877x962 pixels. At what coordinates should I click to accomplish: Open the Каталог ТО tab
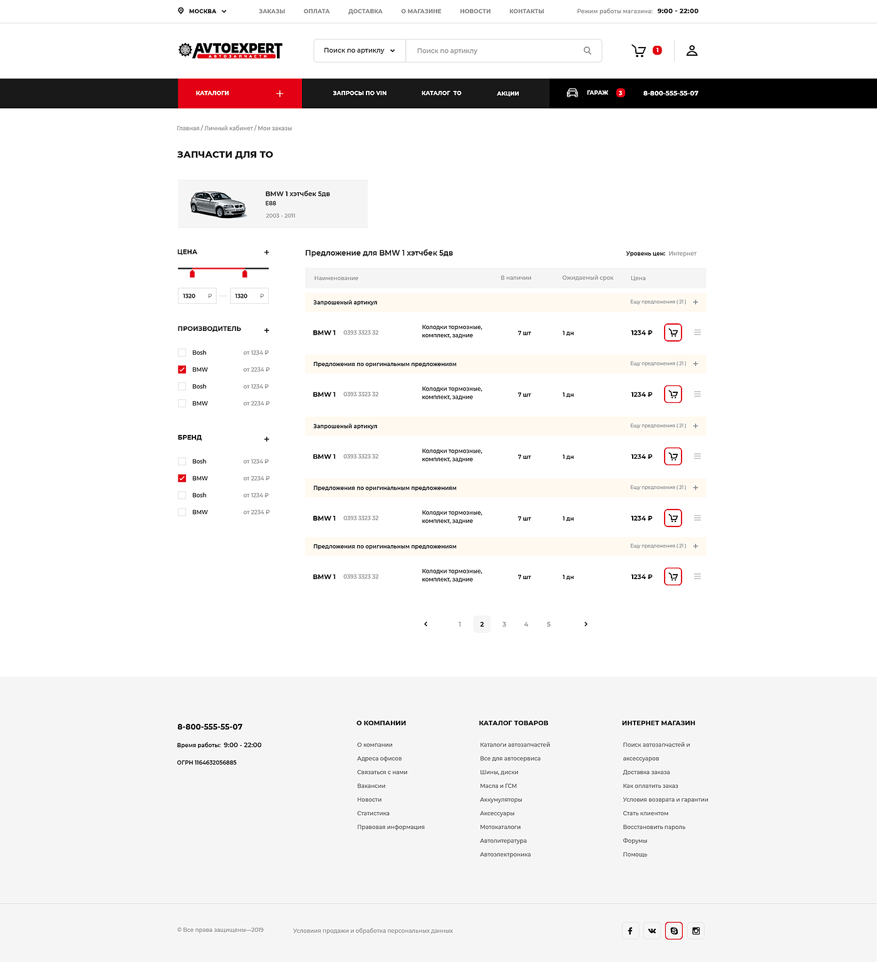pos(442,93)
